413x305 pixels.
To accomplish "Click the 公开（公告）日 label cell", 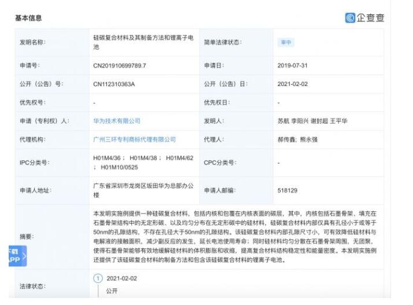I will 236,84.
